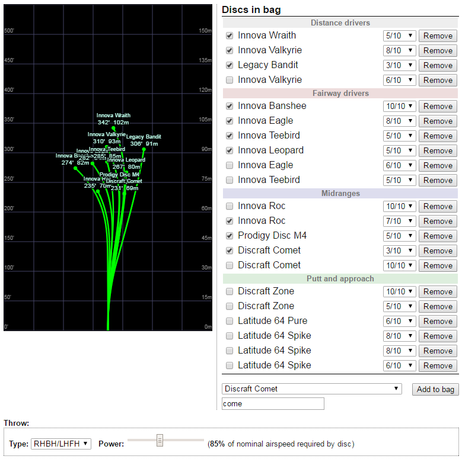Uncheck the Prodigy Disc M4 checkbox
Viewport: 462px width, 459px height.
[230, 236]
